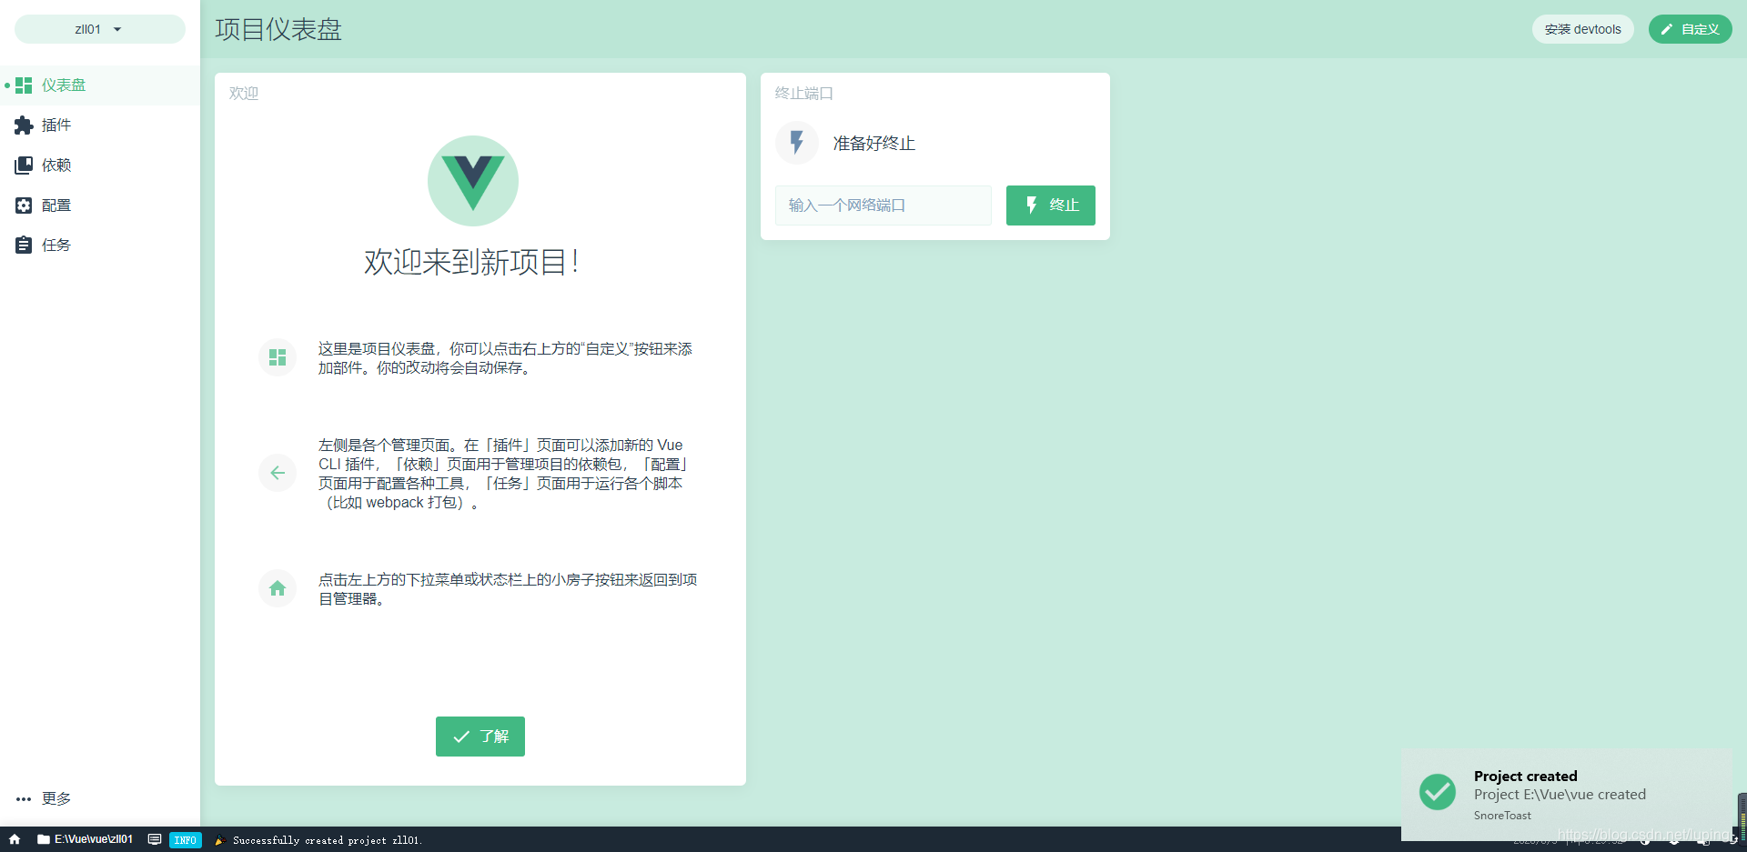Click the home icon in status bar
1747x852 pixels.
(x=15, y=839)
